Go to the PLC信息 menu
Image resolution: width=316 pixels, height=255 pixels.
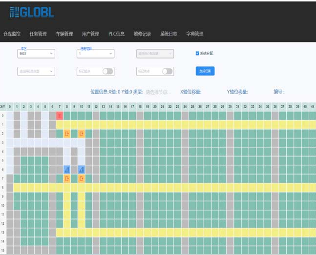point(116,34)
